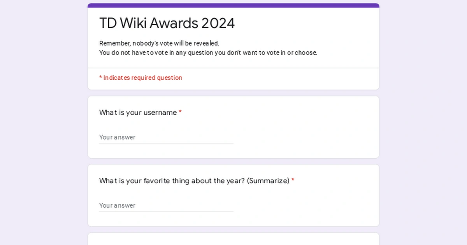This screenshot has width=467, height=245.
Task: Click the underline beneath the favorite thing field
Action: (166, 212)
